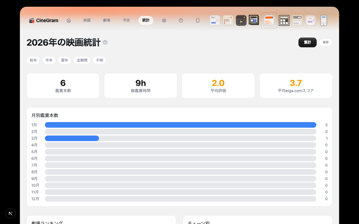Image resolution: width=359 pixels, height=224 pixels.
Task: Select the dark video-player theme icon
Action: [x=241, y=20]
